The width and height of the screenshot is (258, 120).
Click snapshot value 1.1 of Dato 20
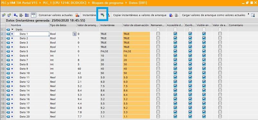tap(111, 116)
